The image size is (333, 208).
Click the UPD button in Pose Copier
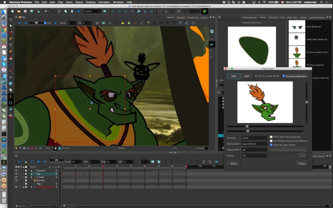point(233,76)
